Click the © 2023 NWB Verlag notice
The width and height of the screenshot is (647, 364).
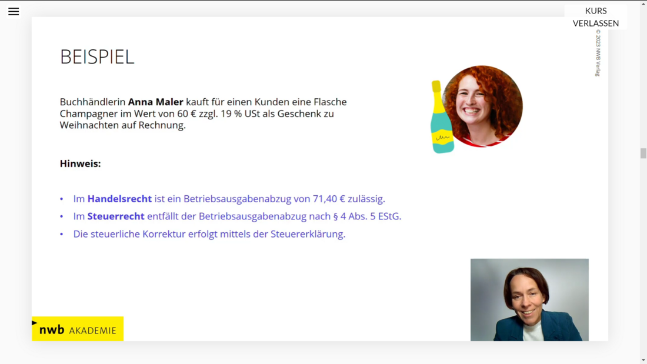coord(598,53)
